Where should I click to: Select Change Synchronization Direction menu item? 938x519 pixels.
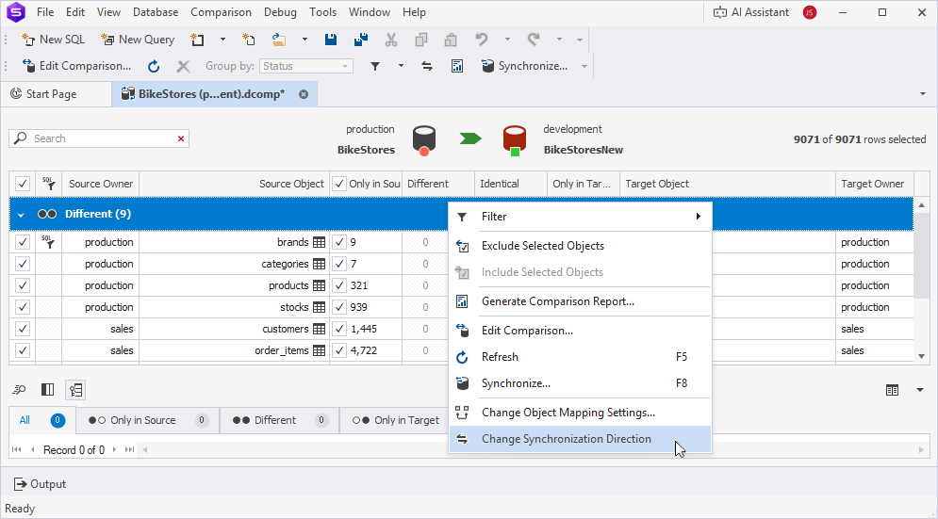(566, 439)
